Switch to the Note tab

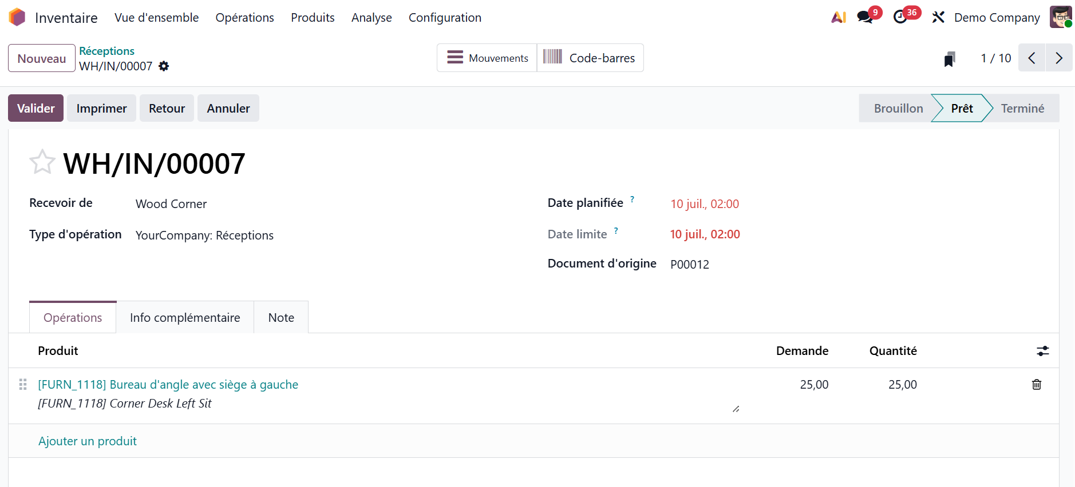[x=281, y=317]
